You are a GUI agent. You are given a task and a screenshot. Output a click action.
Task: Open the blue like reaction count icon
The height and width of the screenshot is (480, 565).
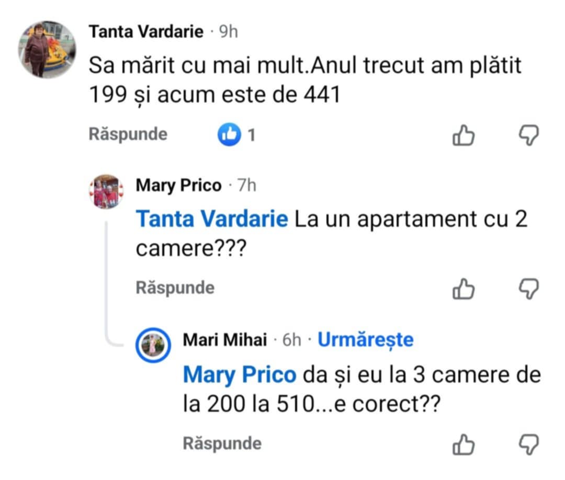pyautogui.click(x=229, y=135)
